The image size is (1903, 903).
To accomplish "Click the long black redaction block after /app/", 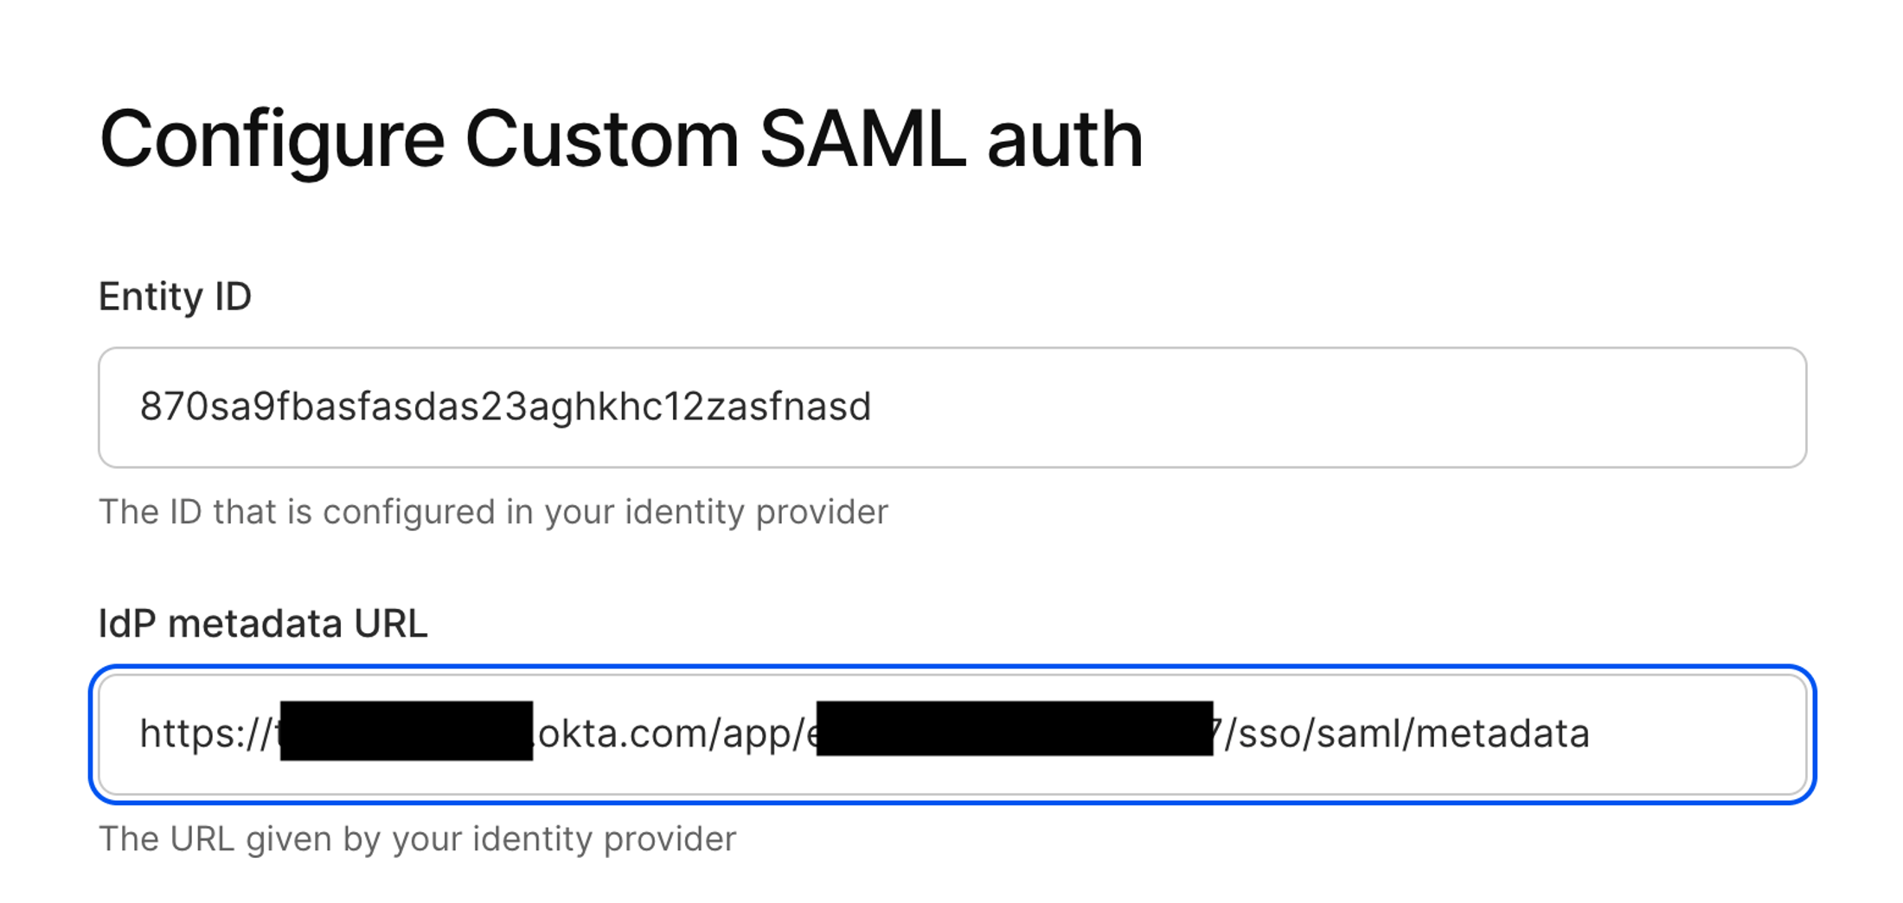I will (x=1015, y=728).
